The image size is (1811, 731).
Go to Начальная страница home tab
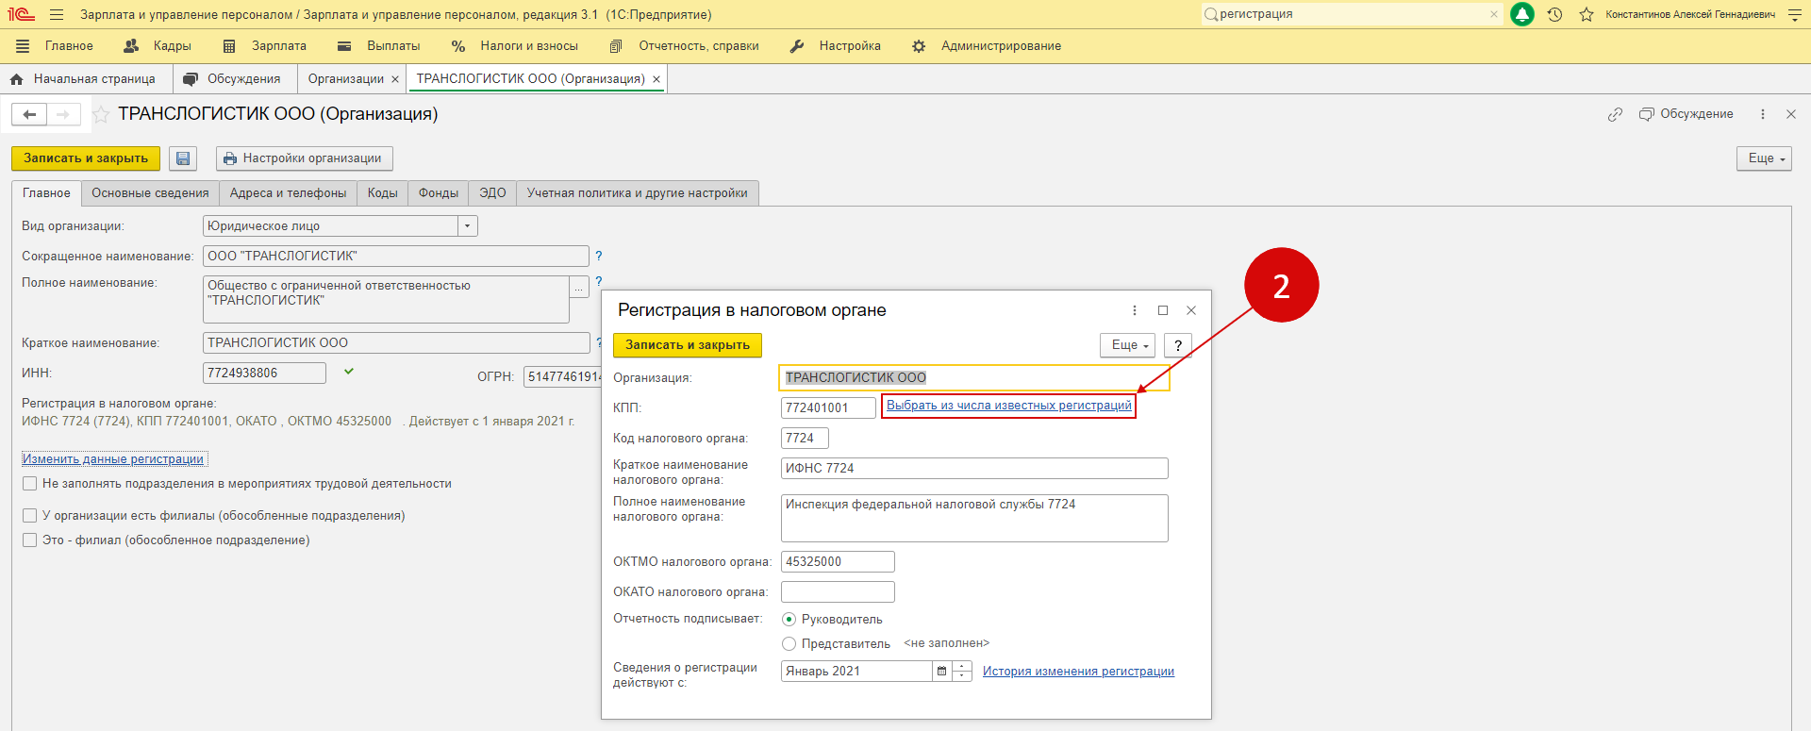click(x=82, y=79)
